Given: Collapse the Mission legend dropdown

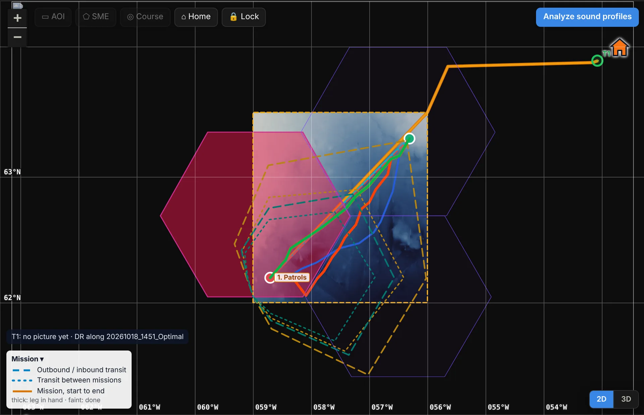Looking at the screenshot, I should tap(28, 359).
